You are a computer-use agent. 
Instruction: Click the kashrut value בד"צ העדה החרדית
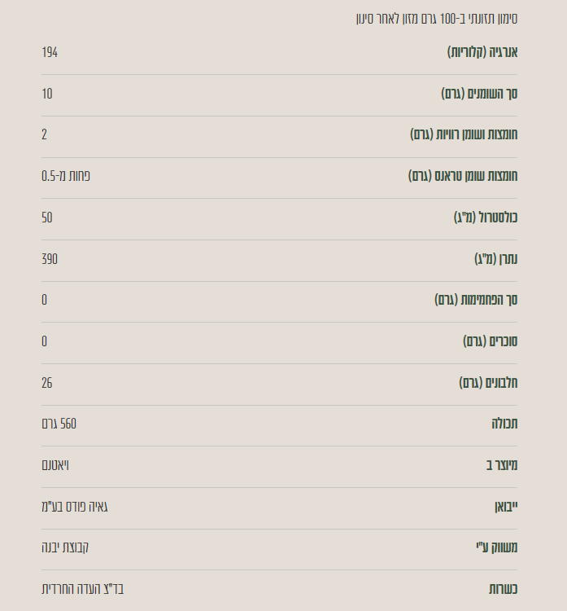pos(82,589)
